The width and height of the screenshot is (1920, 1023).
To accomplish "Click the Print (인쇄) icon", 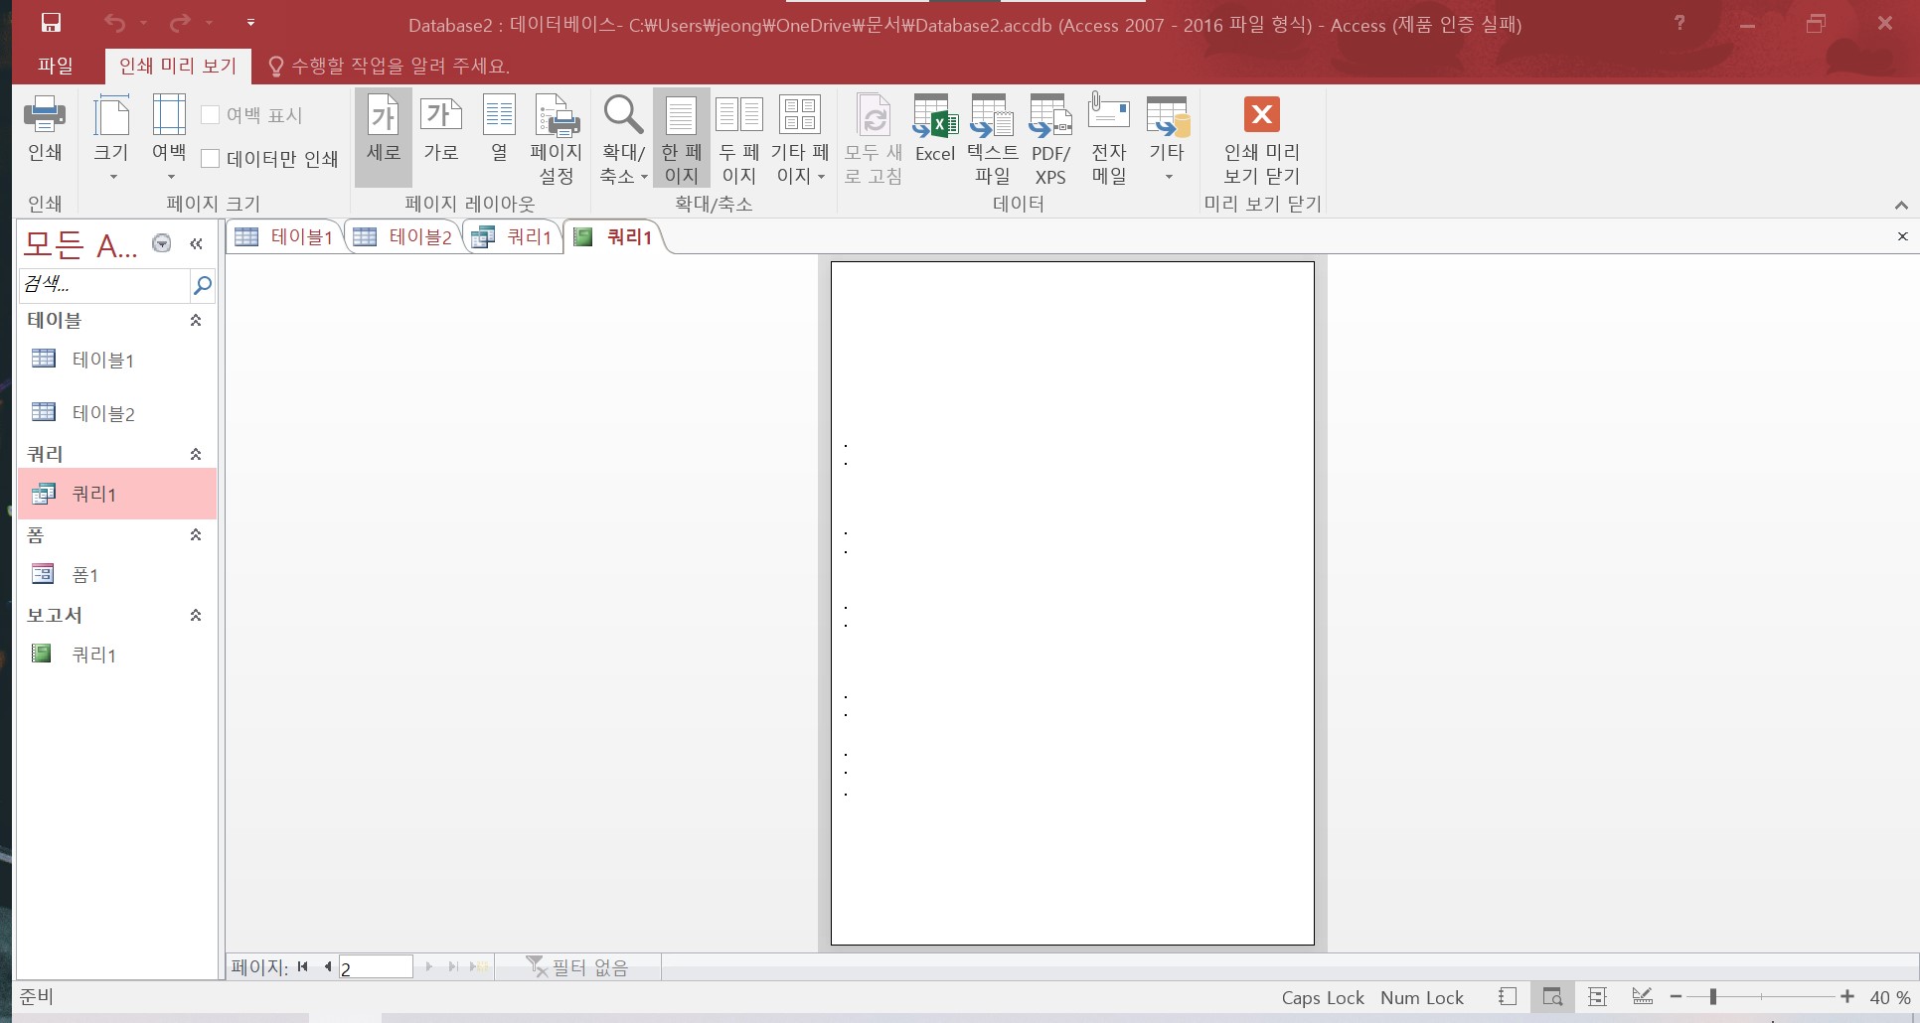I will coord(45,129).
